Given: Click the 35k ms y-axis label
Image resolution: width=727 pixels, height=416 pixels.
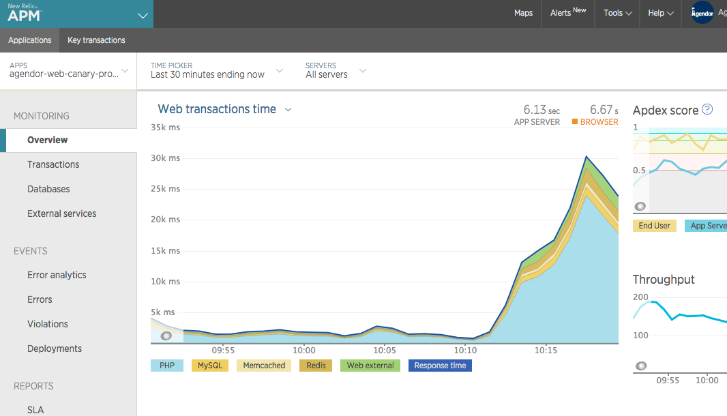Looking at the screenshot, I should pyautogui.click(x=165, y=128).
